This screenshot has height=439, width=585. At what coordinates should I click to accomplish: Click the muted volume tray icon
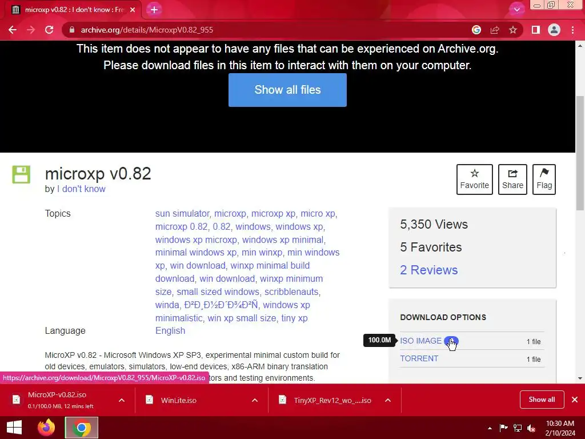click(532, 428)
